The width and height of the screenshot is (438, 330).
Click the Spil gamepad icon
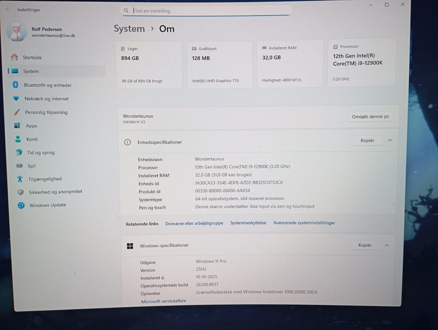point(19,165)
